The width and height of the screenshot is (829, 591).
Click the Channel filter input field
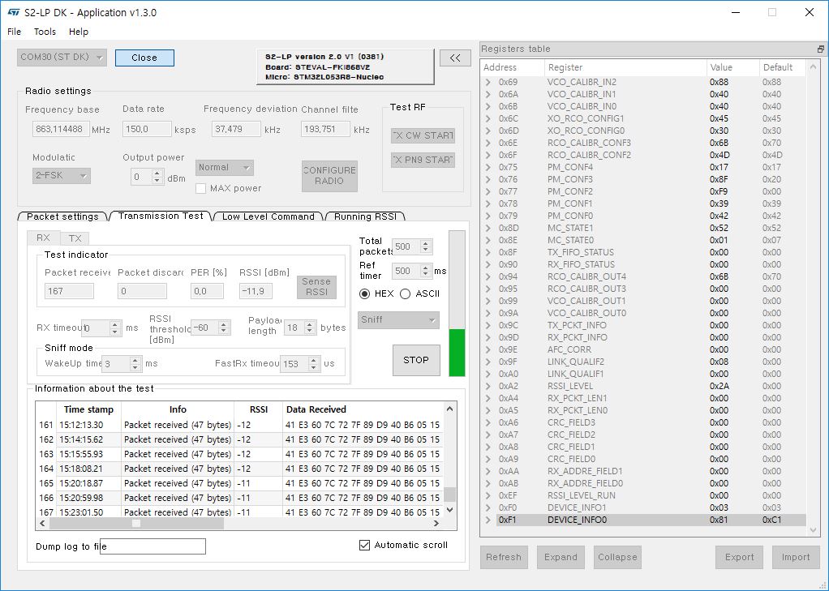[x=325, y=129]
